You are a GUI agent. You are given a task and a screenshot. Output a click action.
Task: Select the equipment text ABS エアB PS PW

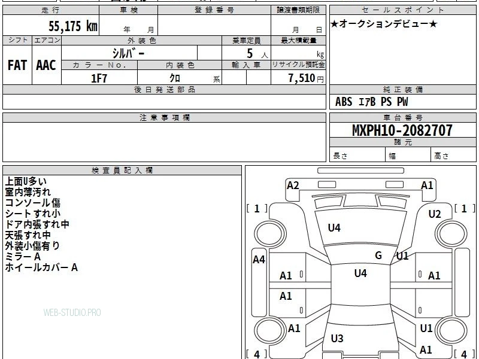point(371,102)
